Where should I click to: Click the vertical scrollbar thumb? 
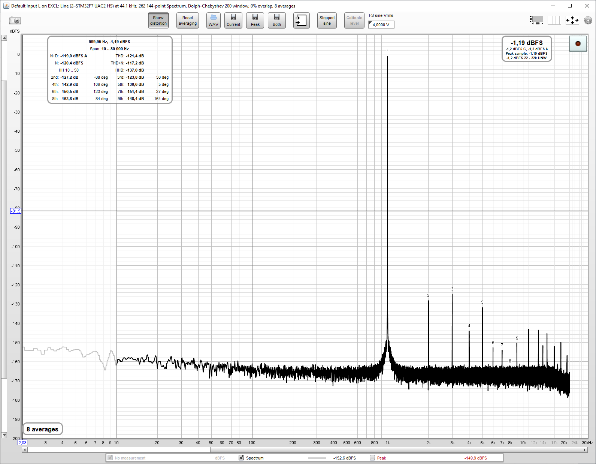coord(4,229)
